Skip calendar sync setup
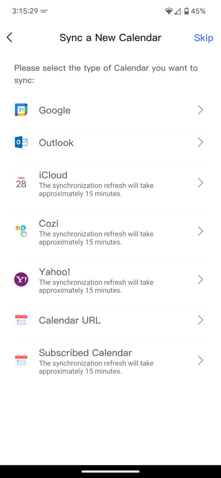221x478 pixels. click(203, 38)
